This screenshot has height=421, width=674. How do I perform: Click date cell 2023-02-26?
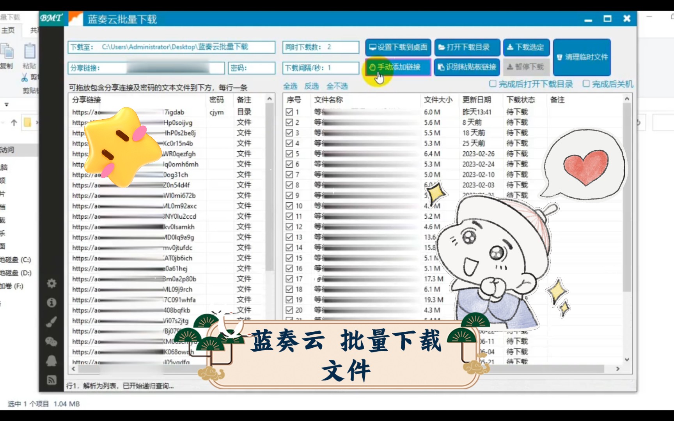[478, 154]
